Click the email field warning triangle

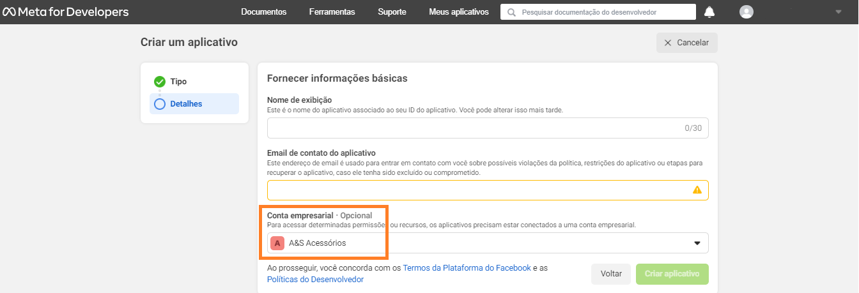tap(697, 190)
